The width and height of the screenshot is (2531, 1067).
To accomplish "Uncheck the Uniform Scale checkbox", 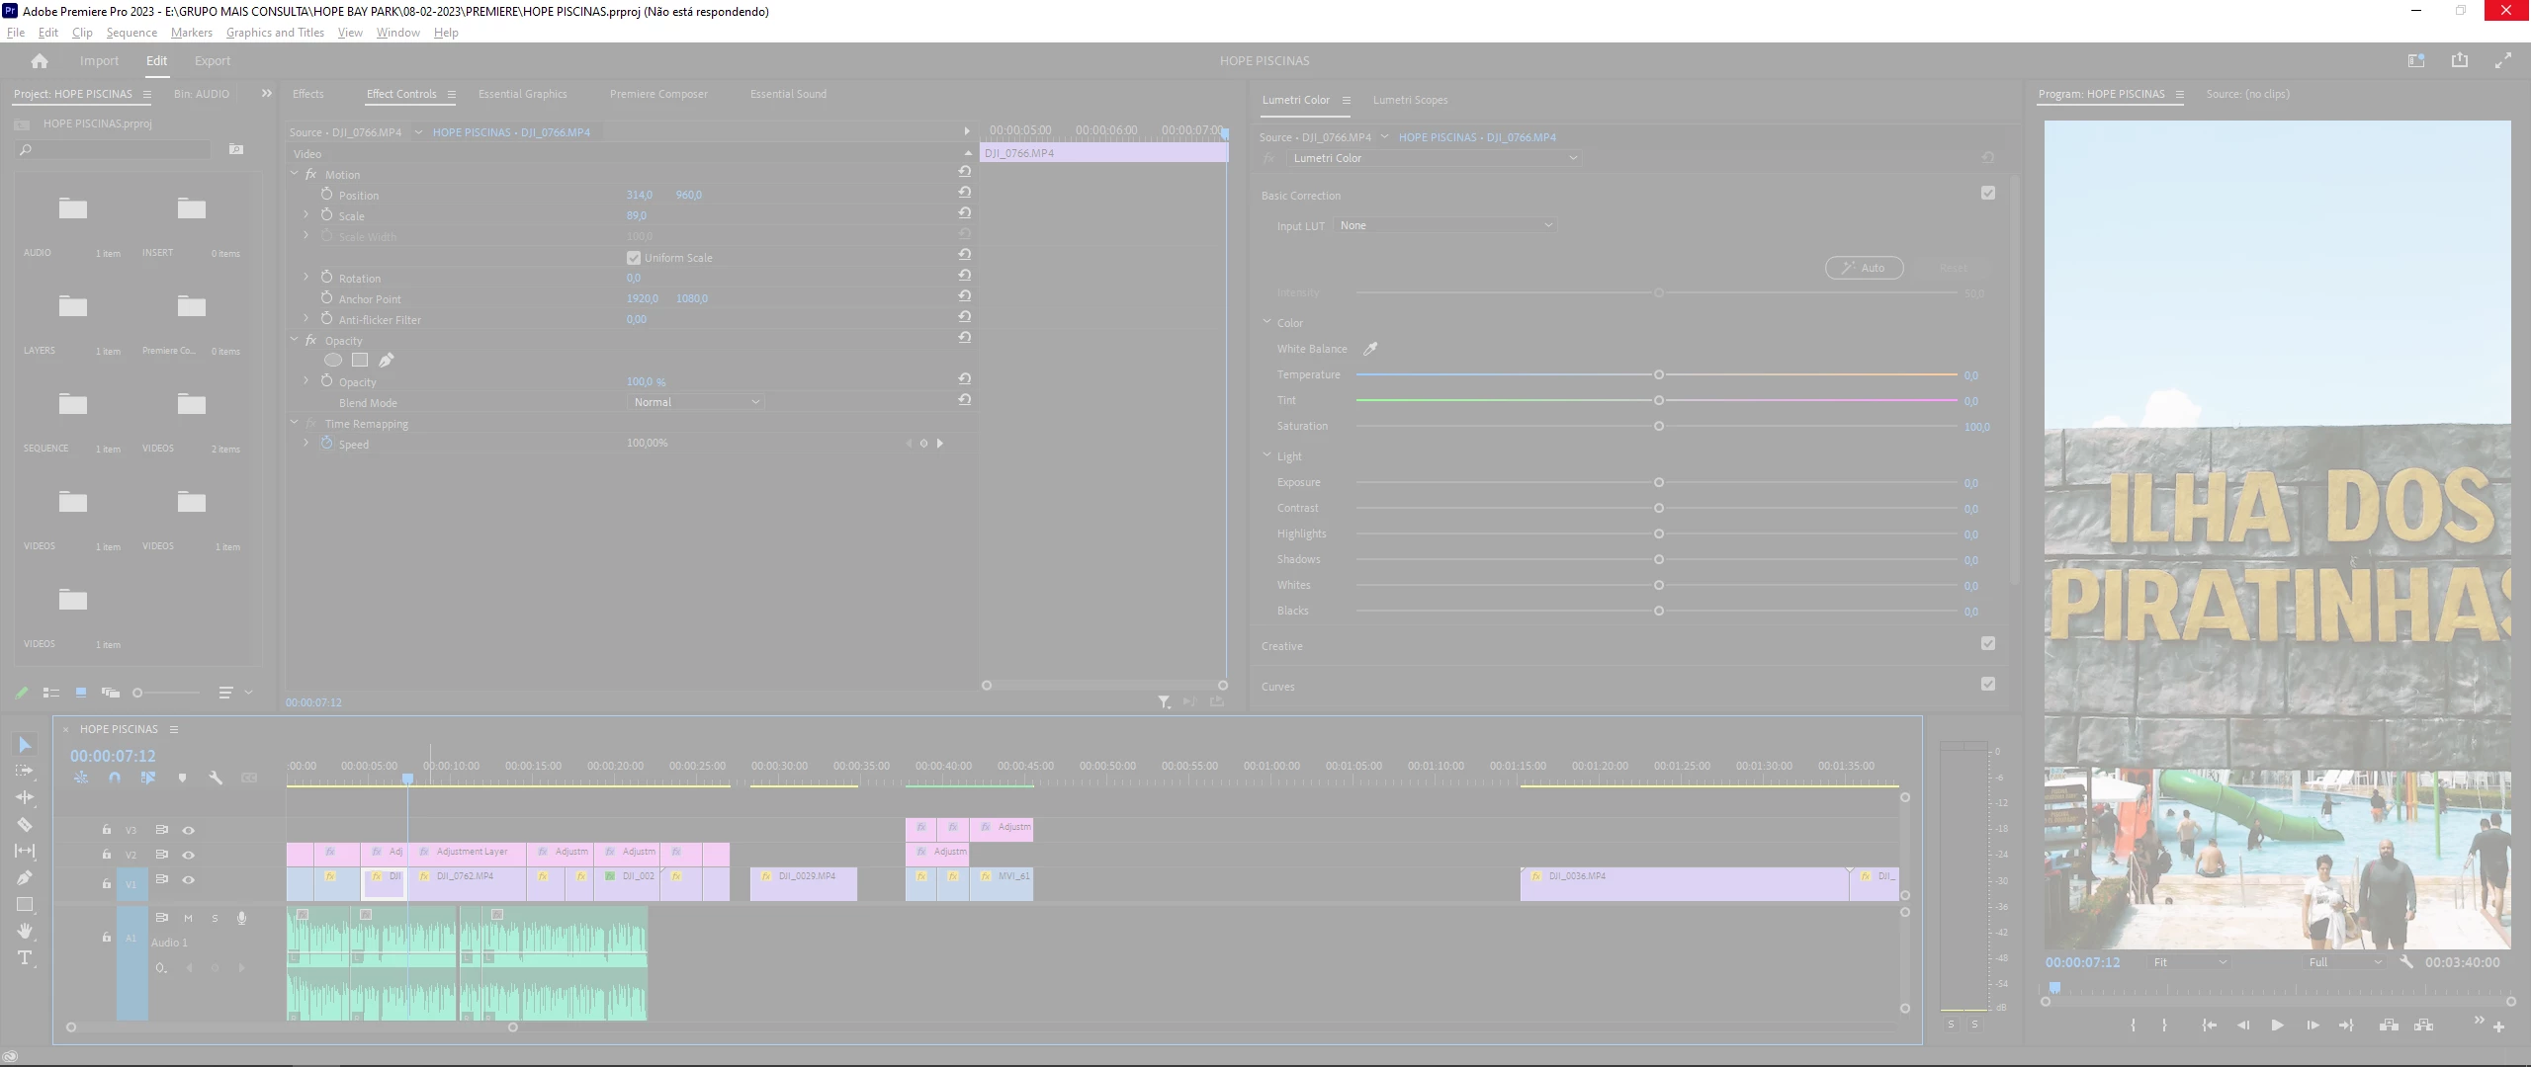I will (x=634, y=258).
